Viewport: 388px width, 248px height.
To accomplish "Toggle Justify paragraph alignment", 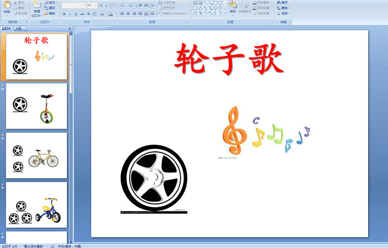I will 140,14.
